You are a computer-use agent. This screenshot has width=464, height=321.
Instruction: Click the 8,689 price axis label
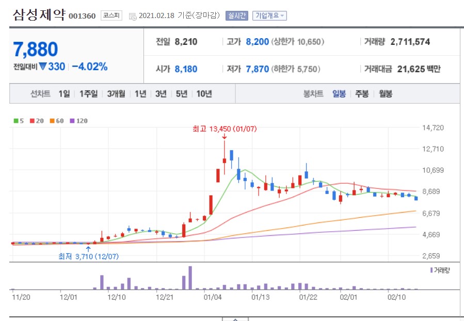(431, 191)
